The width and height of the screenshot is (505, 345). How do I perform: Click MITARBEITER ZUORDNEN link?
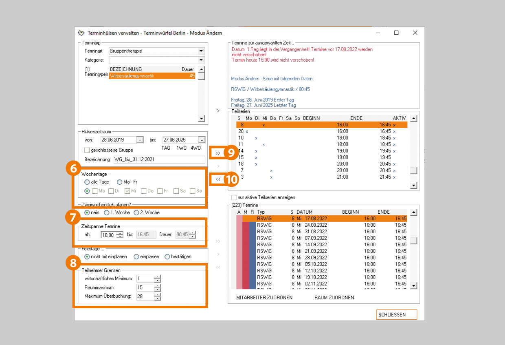(264, 298)
